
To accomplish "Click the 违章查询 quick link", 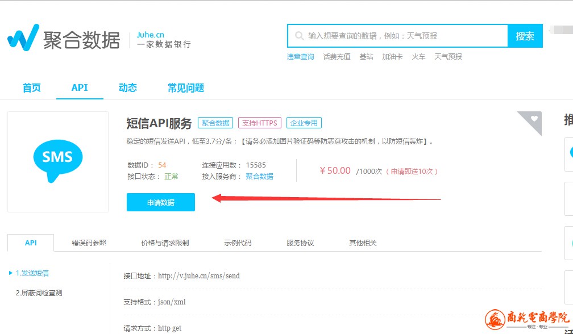I will [x=300, y=57].
